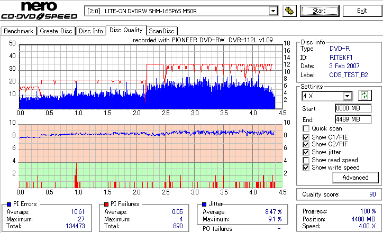This screenshot has width=383, height=233.
Task: Uncheck Show jitter option
Action: [x=306, y=153]
